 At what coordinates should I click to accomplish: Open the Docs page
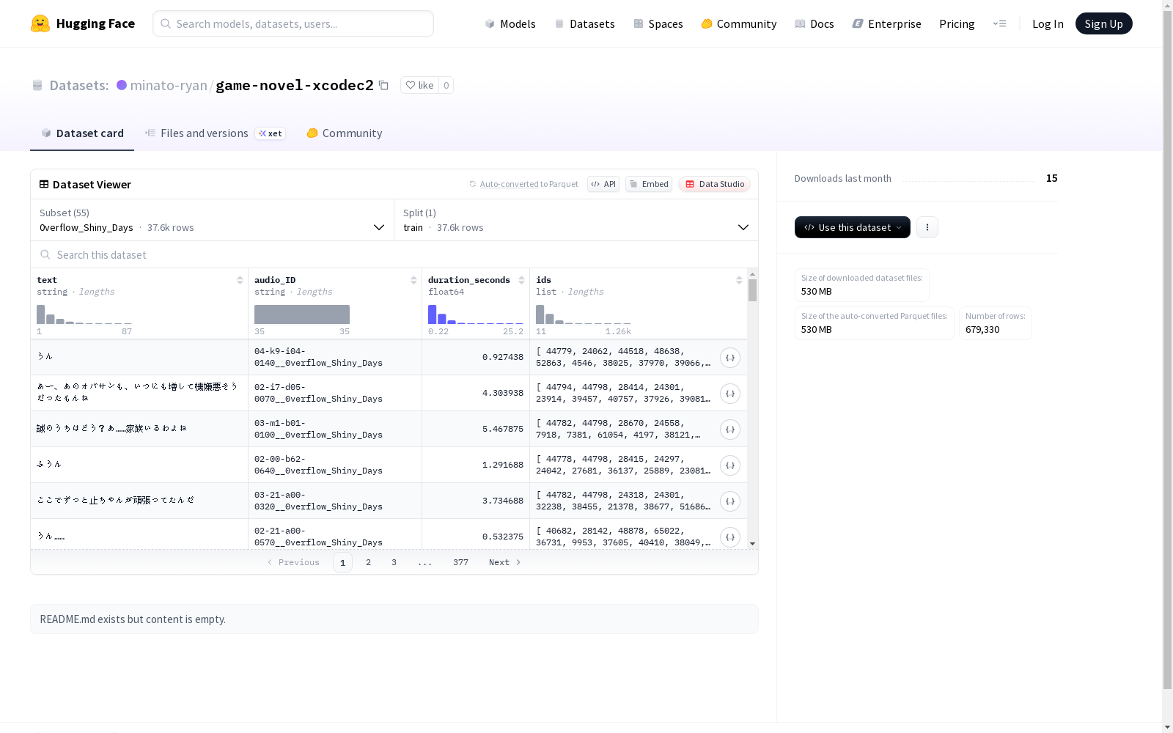(x=815, y=23)
